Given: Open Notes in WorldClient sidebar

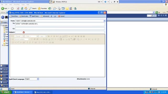Looking at the screenshot, I should pos(4,79).
